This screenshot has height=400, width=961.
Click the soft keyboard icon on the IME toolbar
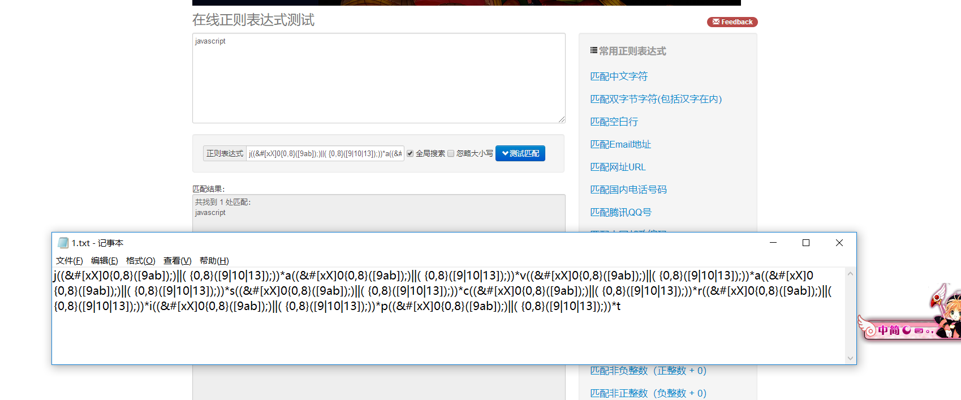tap(919, 330)
